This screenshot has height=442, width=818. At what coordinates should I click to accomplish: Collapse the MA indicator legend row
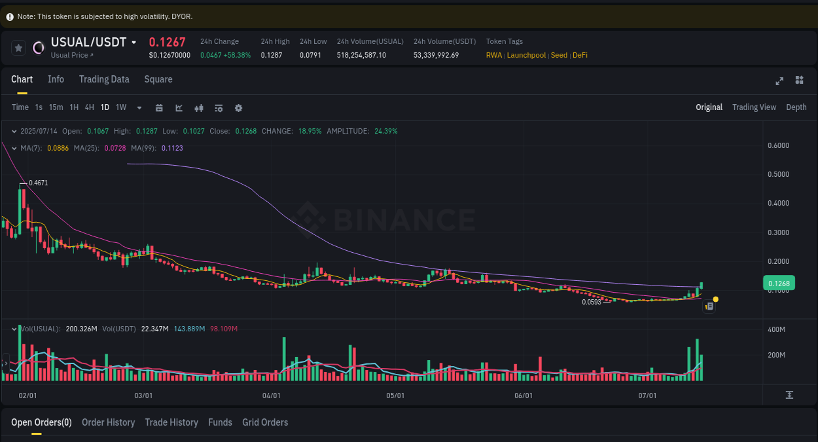(x=14, y=148)
